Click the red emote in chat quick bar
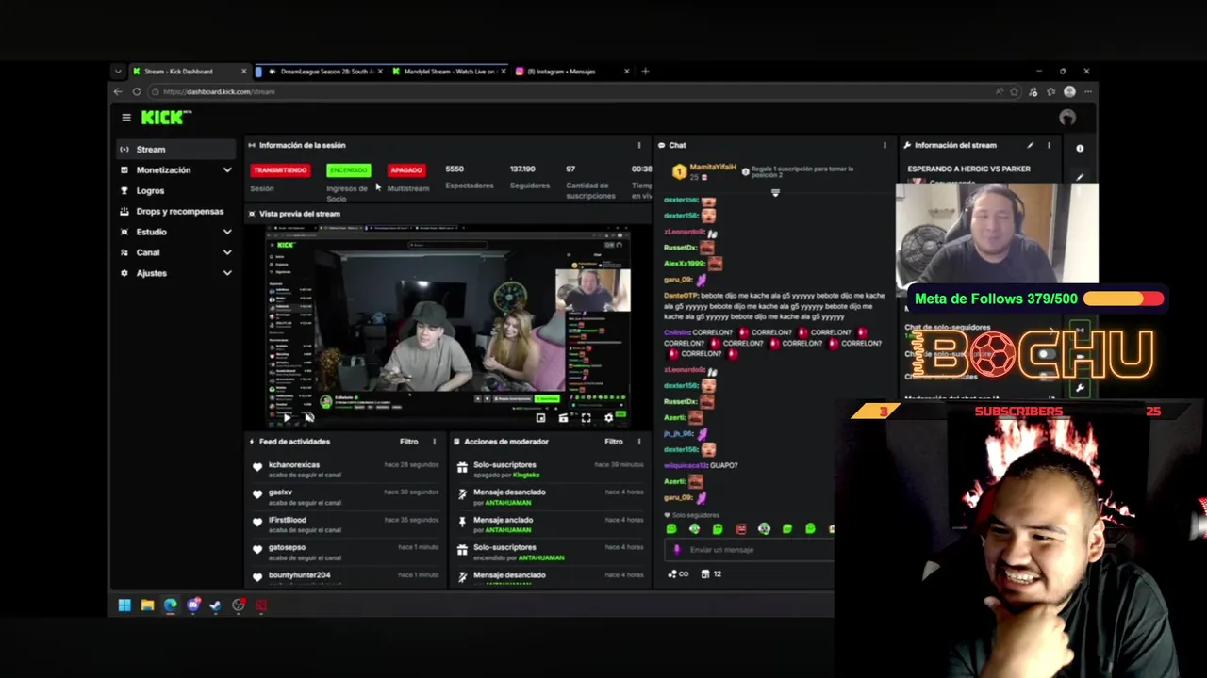 pyautogui.click(x=741, y=529)
